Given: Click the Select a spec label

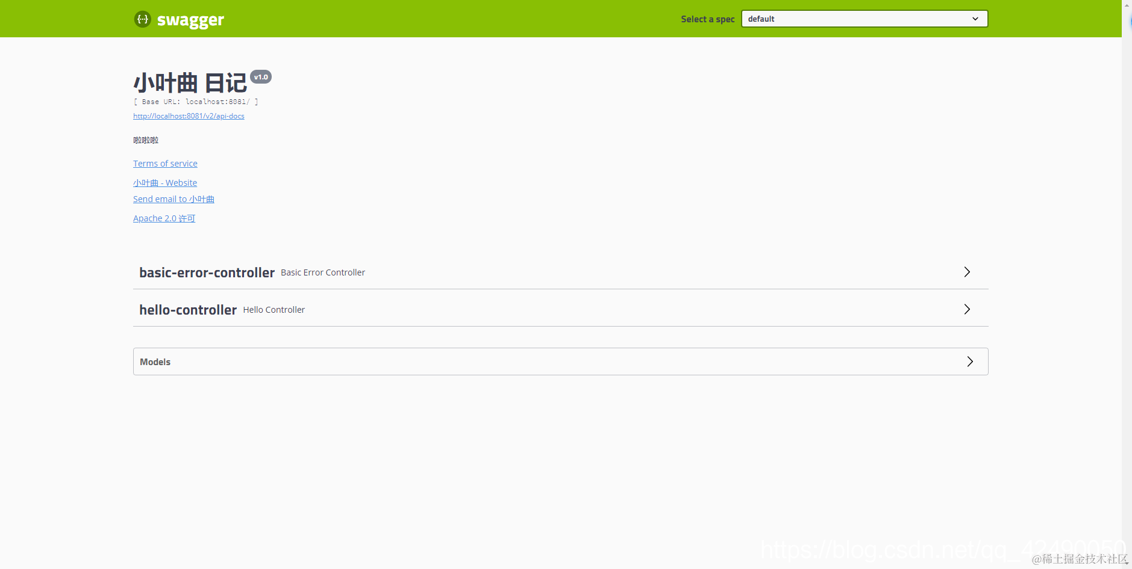Looking at the screenshot, I should point(708,19).
